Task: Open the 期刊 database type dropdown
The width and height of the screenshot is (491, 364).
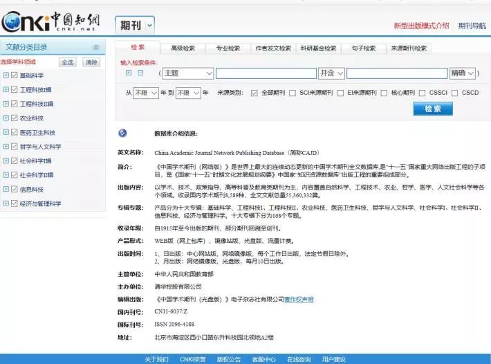Action: 135,25
